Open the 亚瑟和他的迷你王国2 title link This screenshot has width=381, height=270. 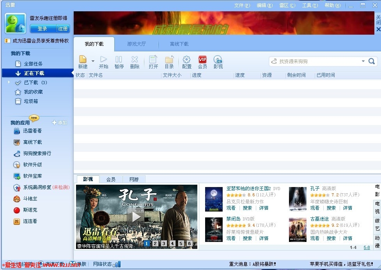[x=248, y=189]
